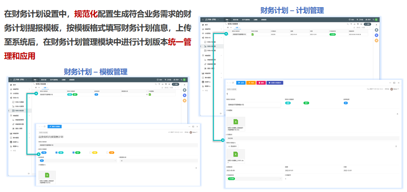Open lower Excel attachment thumbnail in plan dialog
The width and height of the screenshot is (407, 192).
point(236,156)
